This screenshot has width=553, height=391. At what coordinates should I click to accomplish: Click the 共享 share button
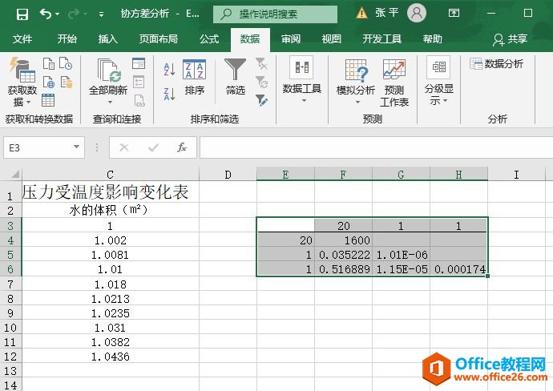pyautogui.click(x=511, y=39)
